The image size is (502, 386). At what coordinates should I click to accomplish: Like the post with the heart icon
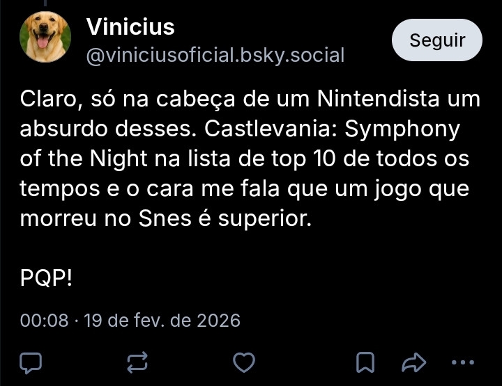click(243, 362)
